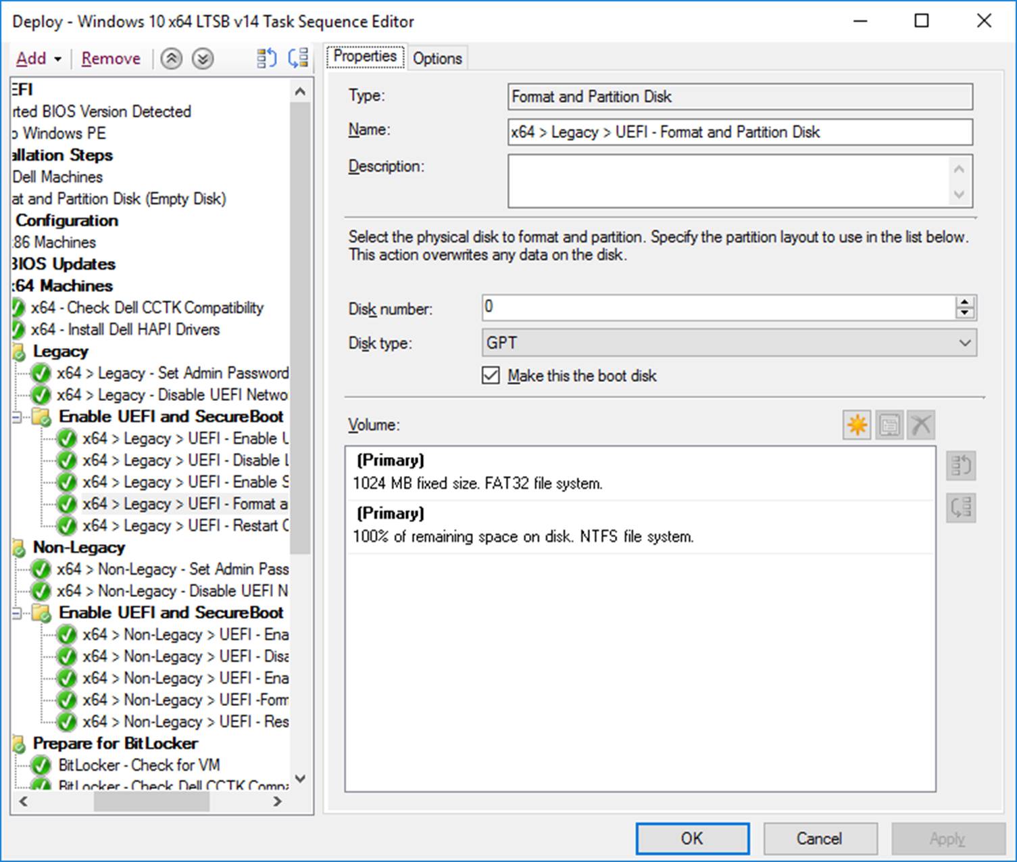Click the Remove button

coord(111,59)
